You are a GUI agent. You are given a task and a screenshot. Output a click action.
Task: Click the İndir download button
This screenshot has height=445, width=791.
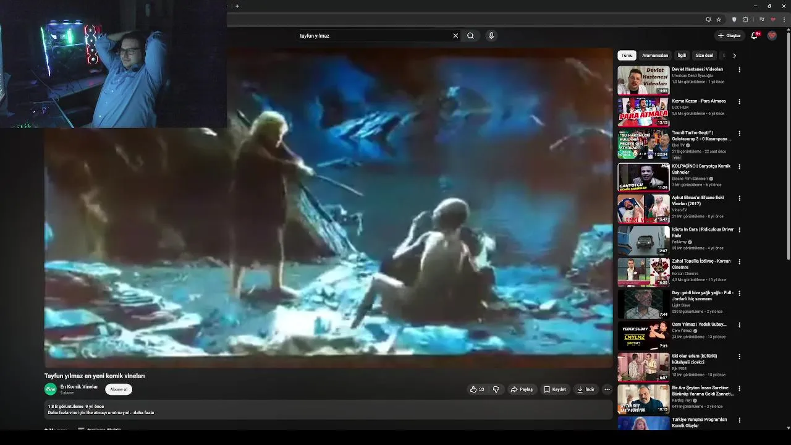pos(586,389)
